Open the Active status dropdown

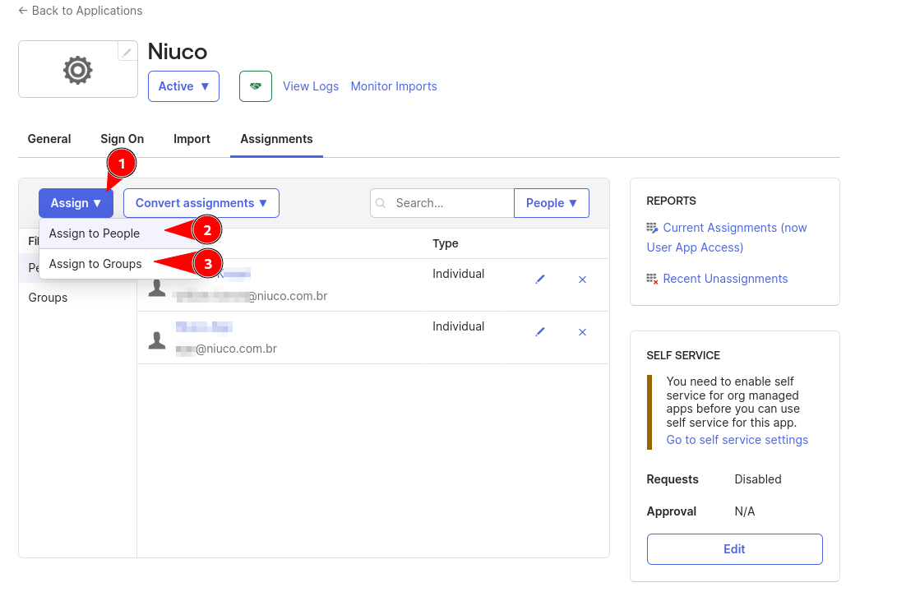pos(183,86)
